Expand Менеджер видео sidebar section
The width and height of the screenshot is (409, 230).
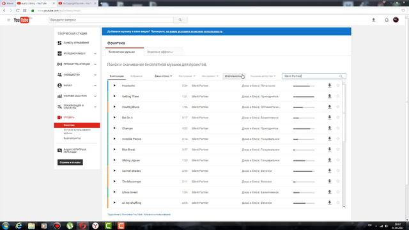(95, 54)
